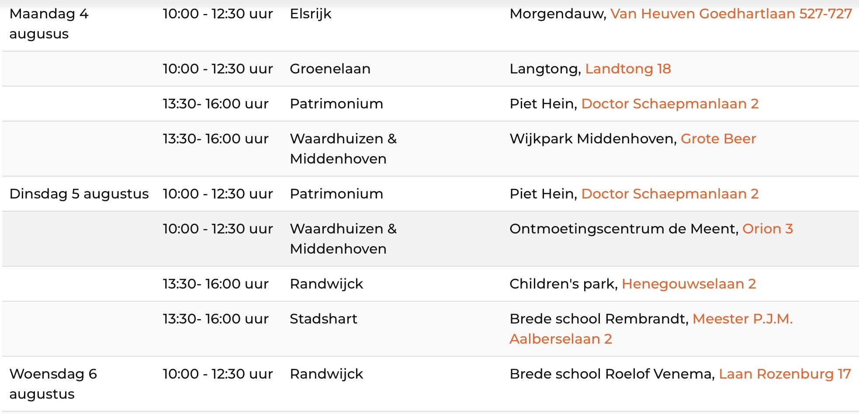The height and width of the screenshot is (414, 859).
Task: Open Doctor Schaepmanlaan 2 link in Maandag row
Action: click(670, 104)
